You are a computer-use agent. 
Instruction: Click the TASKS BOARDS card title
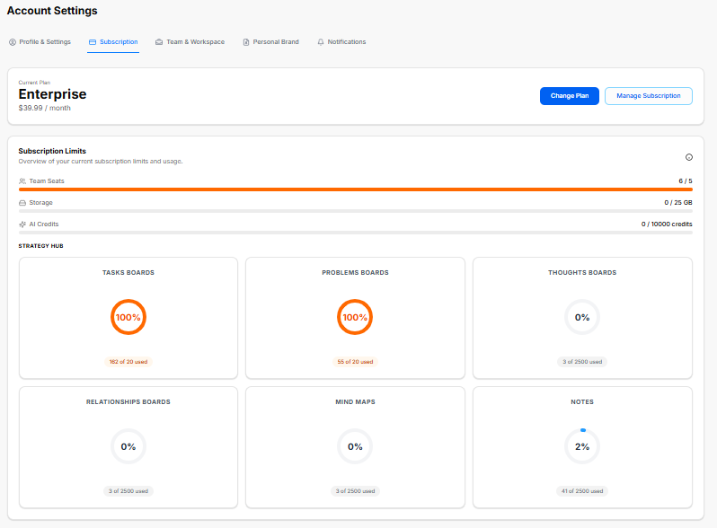click(x=128, y=272)
